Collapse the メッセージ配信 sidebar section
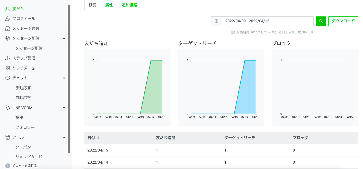 point(64,38)
